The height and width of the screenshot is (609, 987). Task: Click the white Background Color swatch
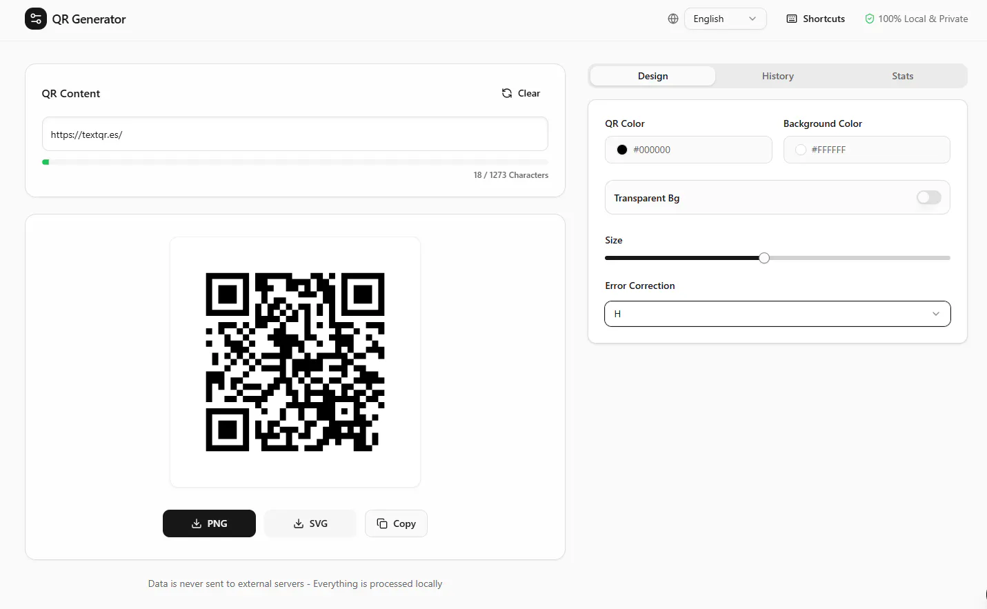tap(801, 150)
